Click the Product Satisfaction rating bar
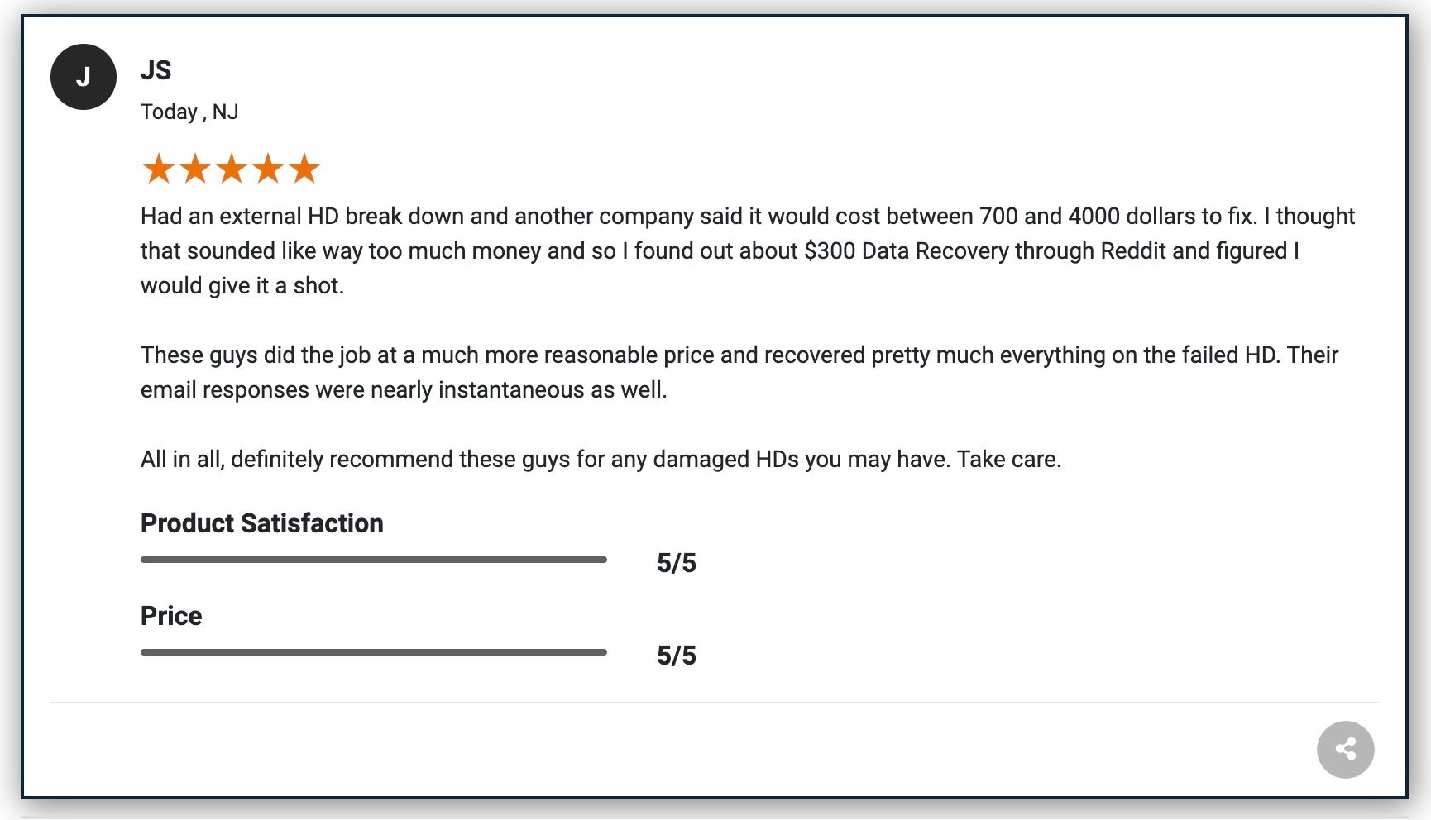This screenshot has width=1431, height=820. tap(373, 560)
